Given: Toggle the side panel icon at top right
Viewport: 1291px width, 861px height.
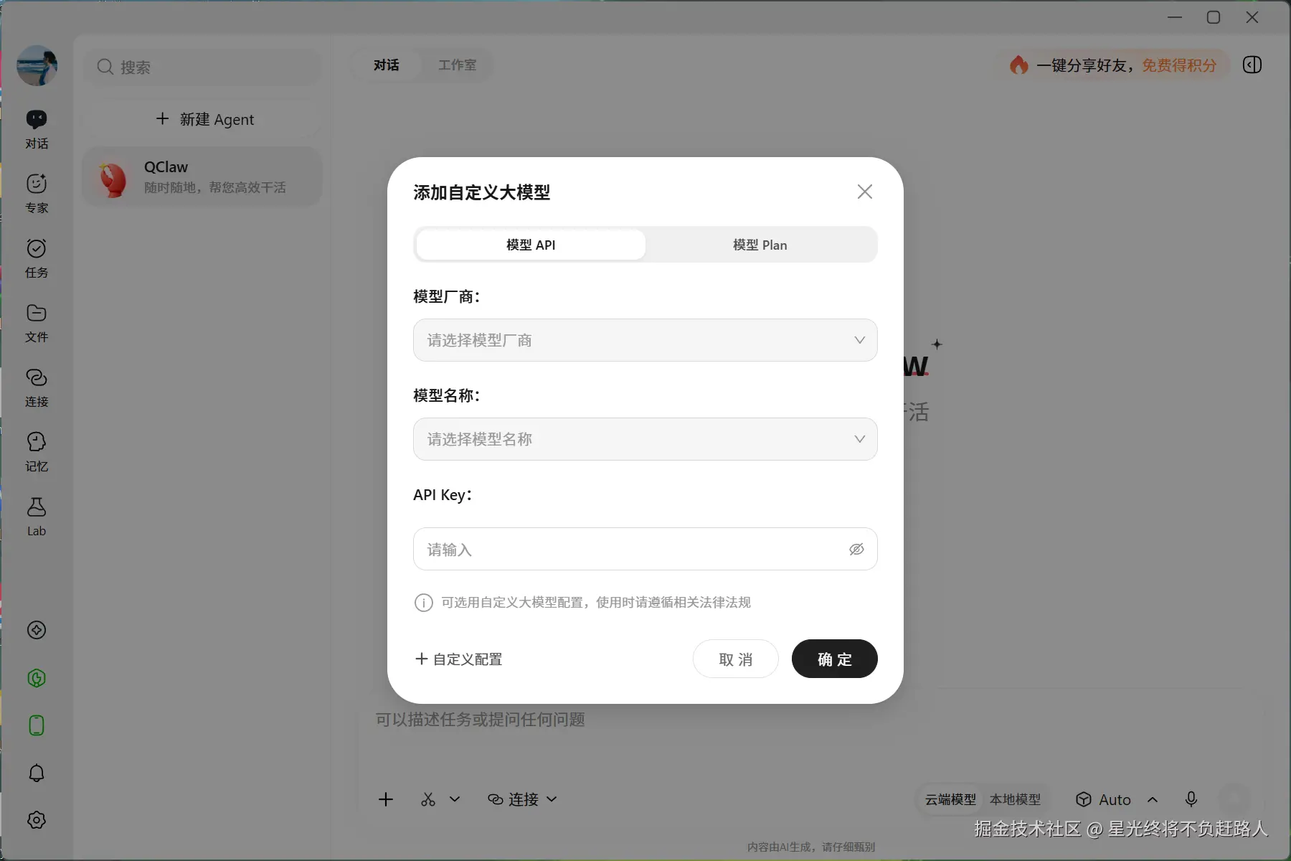Looking at the screenshot, I should (x=1252, y=65).
